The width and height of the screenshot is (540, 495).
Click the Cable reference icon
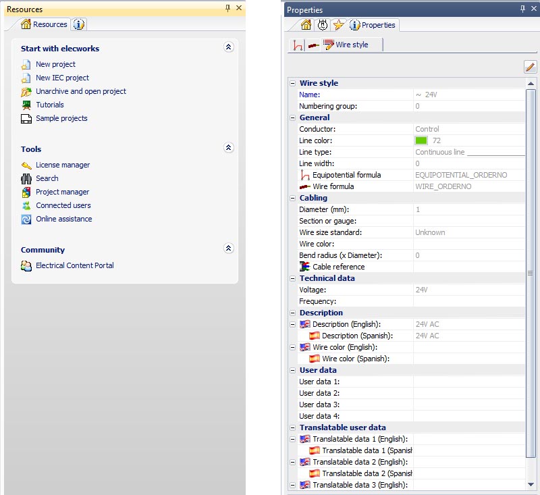coord(305,267)
